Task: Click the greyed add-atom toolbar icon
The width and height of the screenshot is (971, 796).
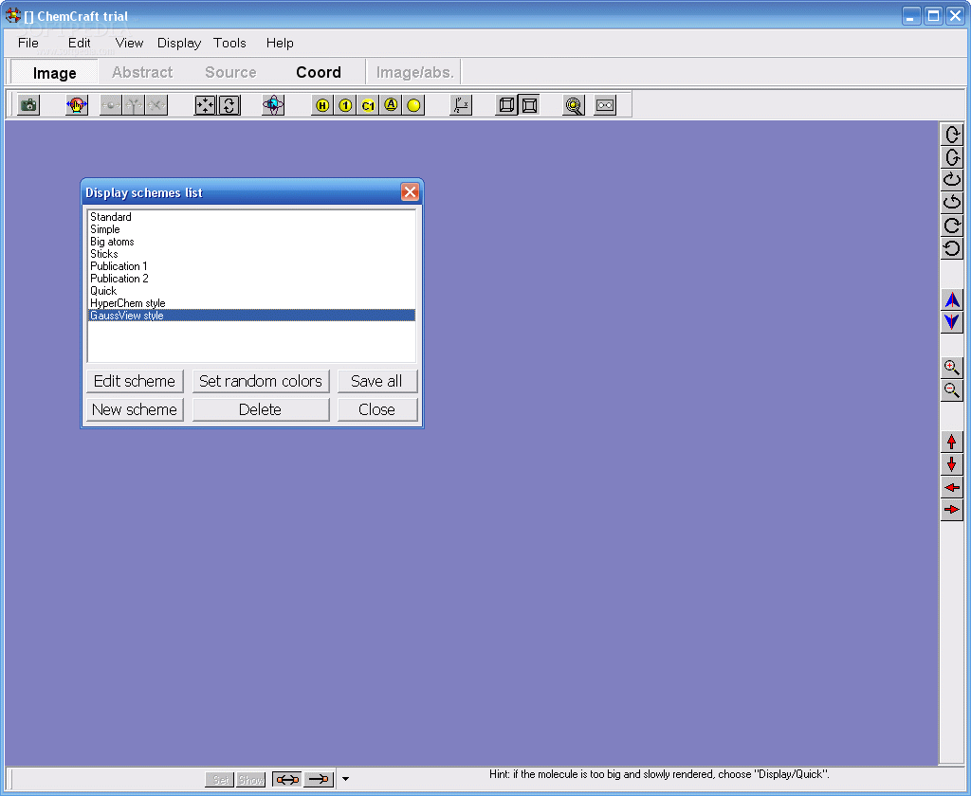Action: click(x=111, y=105)
